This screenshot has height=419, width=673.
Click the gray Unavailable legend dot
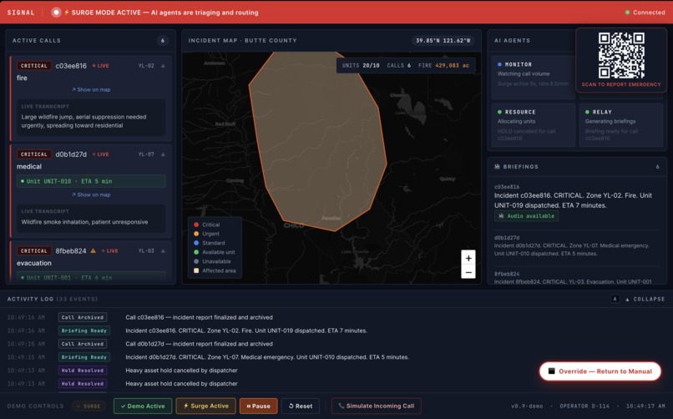196,261
